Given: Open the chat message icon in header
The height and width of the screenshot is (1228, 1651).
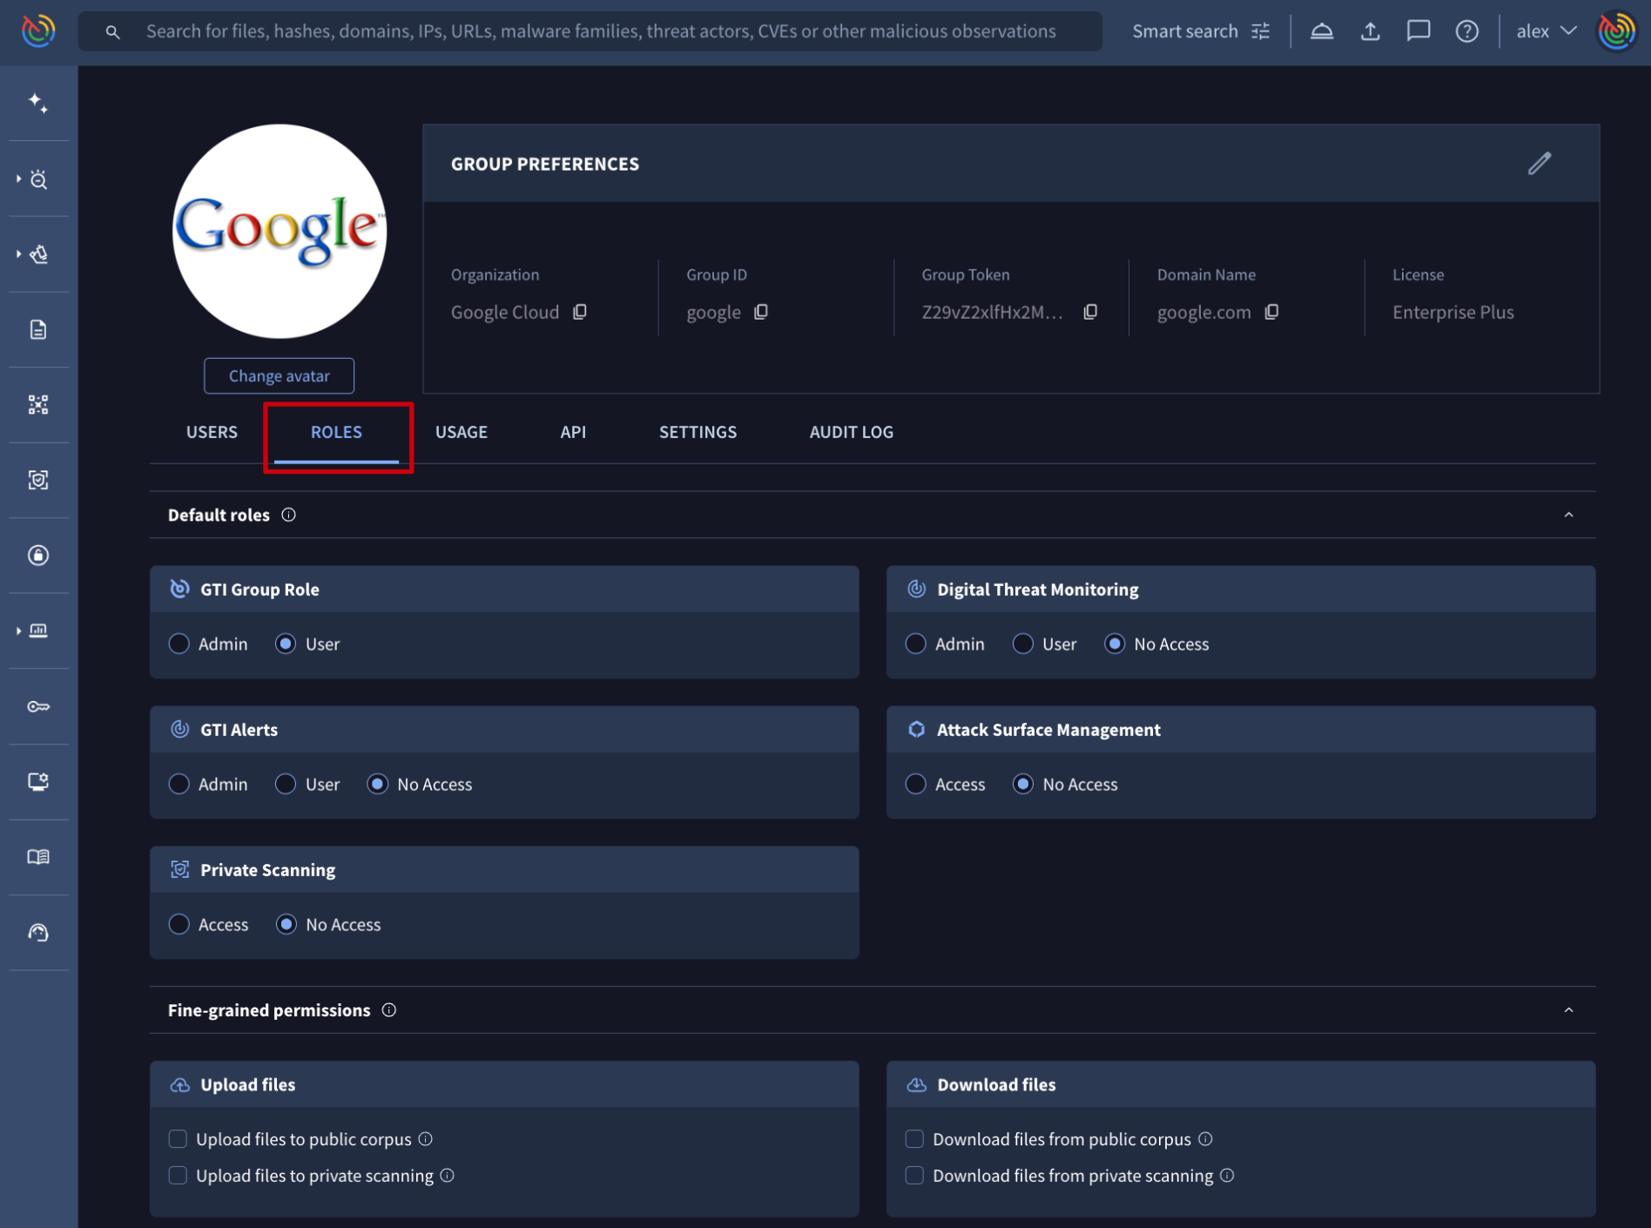Looking at the screenshot, I should [1419, 31].
